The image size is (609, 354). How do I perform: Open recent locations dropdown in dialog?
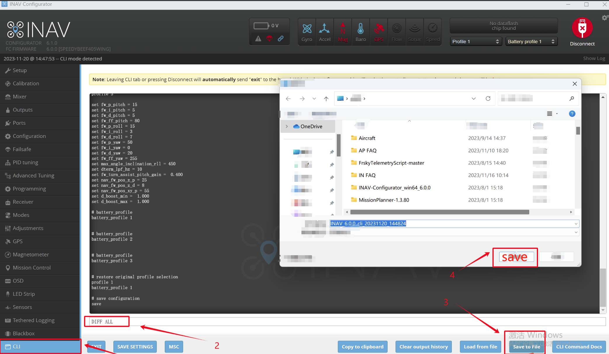click(314, 99)
